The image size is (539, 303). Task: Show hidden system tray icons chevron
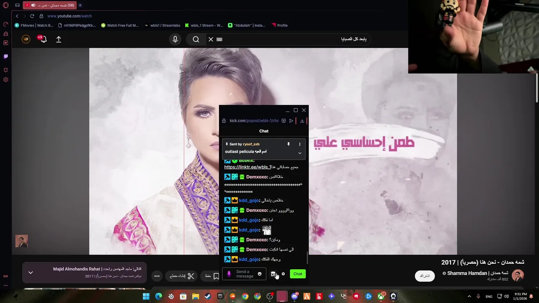coord(469,297)
